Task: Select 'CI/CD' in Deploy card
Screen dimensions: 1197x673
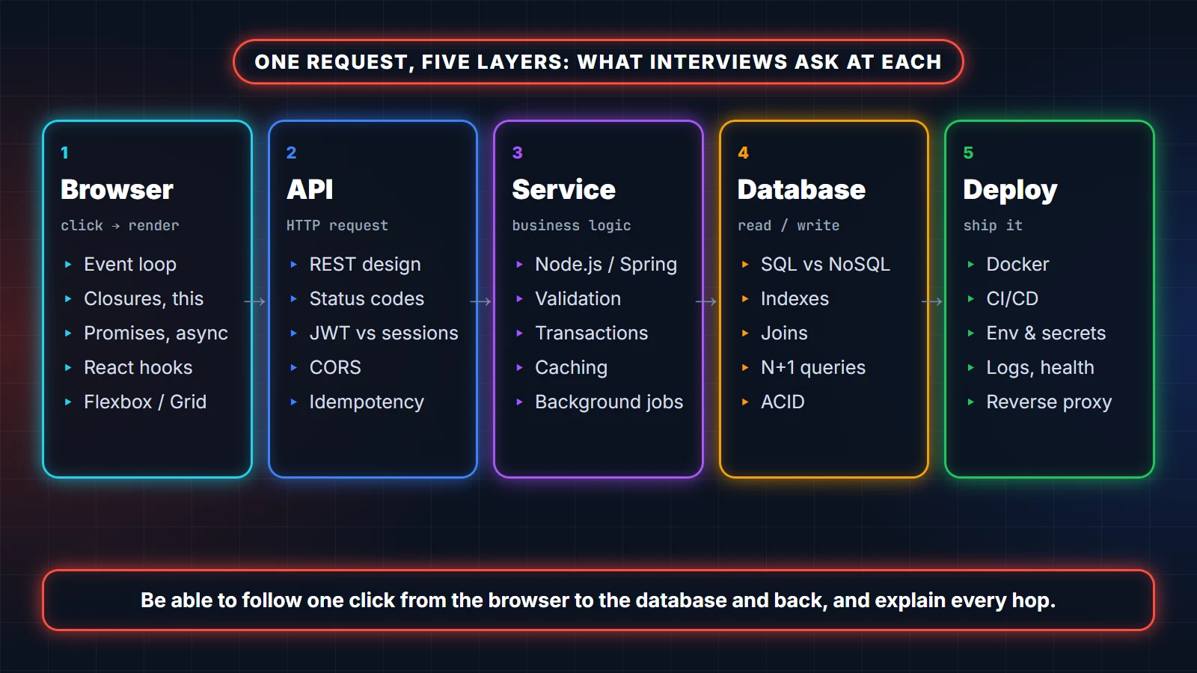Action: tap(1012, 298)
